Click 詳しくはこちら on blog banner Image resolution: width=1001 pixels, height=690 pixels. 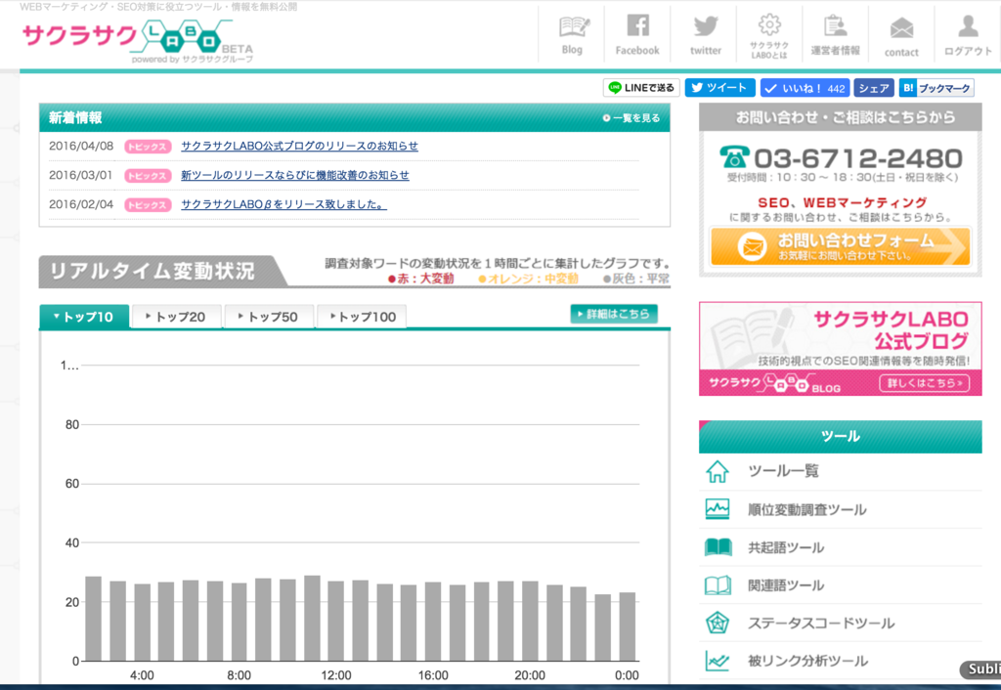(x=925, y=383)
